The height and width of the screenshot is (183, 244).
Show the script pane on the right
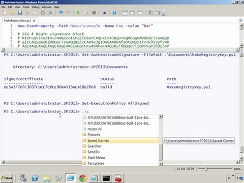133,13
